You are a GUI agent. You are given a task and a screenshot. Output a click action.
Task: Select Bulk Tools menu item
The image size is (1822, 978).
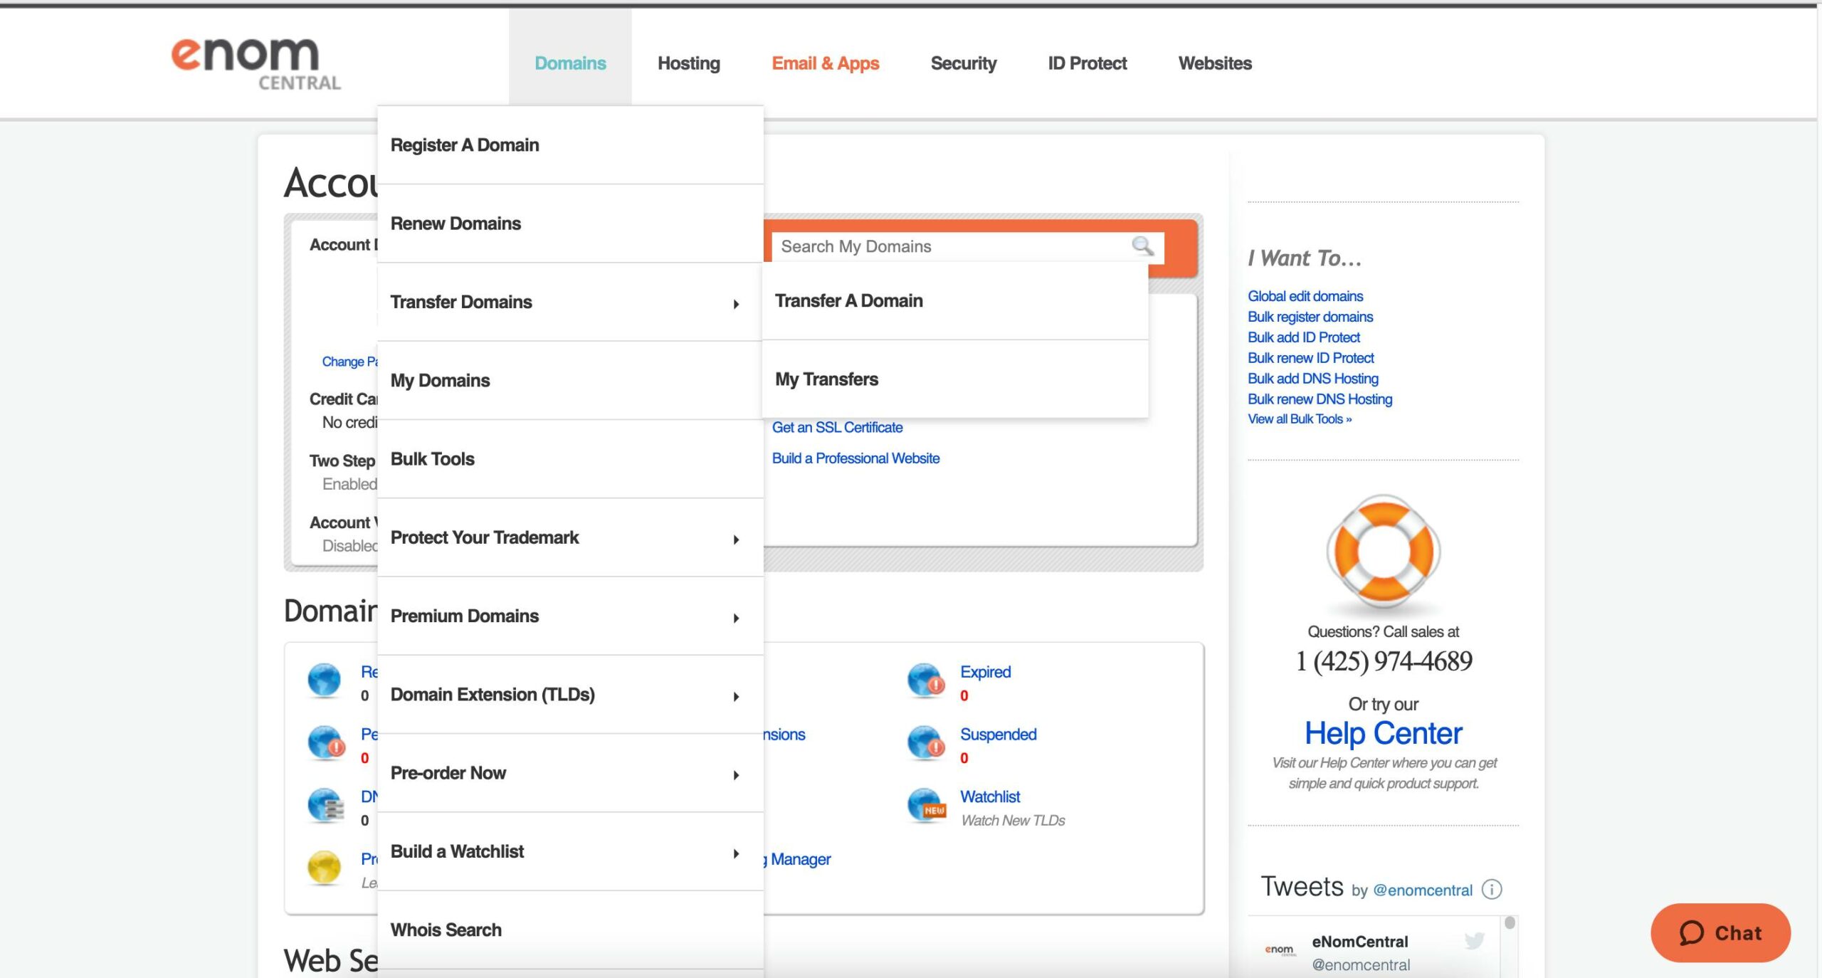coord(570,459)
